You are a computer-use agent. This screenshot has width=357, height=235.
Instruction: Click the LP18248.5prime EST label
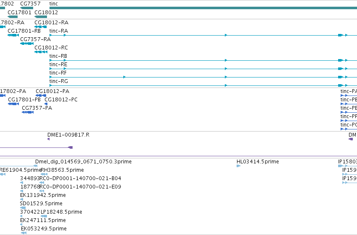click(62, 212)
